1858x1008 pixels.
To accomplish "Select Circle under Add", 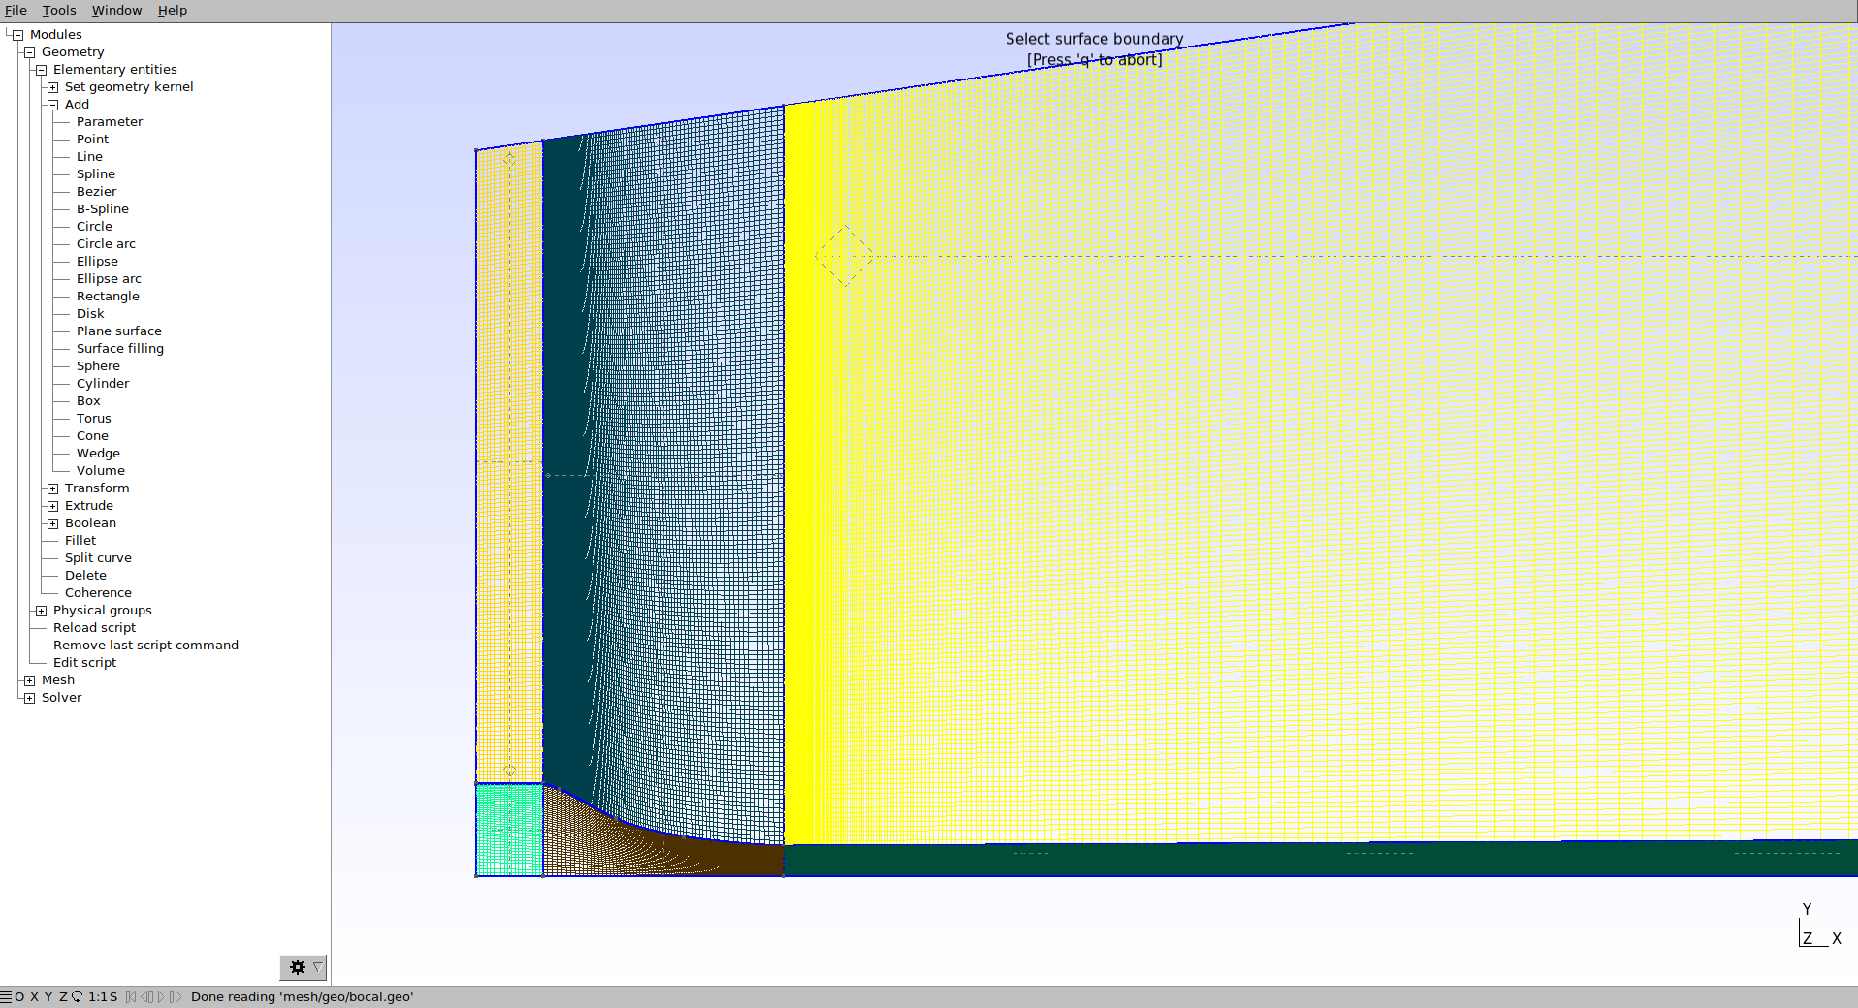I will pyautogui.click(x=94, y=227).
